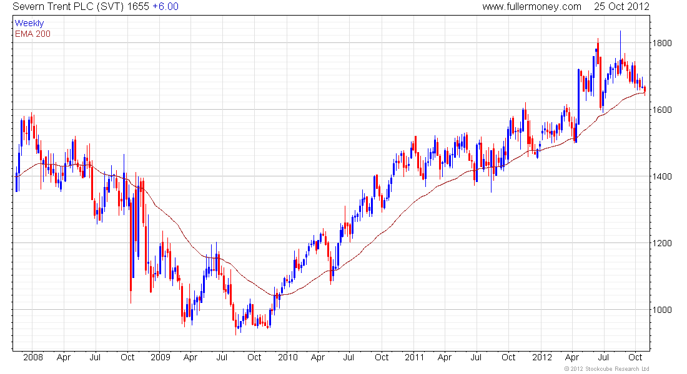
Task: Click the Oct label just before 2010
Action: 254,357
